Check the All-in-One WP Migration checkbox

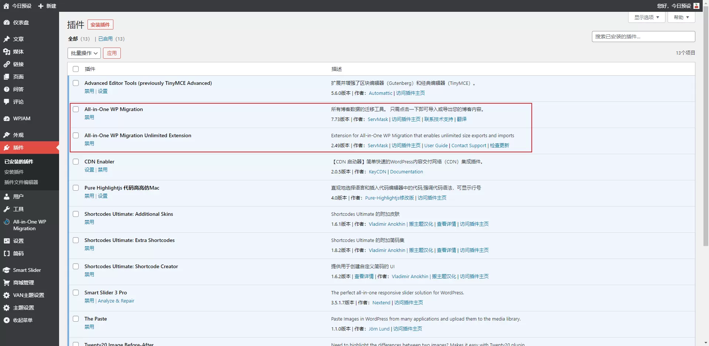coord(76,109)
